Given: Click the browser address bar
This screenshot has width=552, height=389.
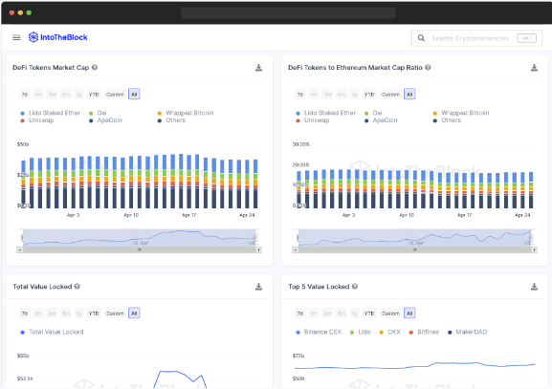Looking at the screenshot, I should tap(288, 13).
